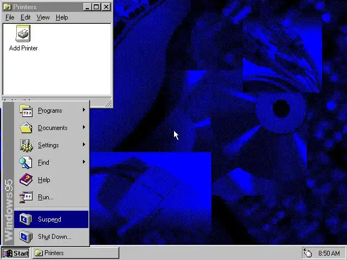Click the purple Help book icon

26,180
